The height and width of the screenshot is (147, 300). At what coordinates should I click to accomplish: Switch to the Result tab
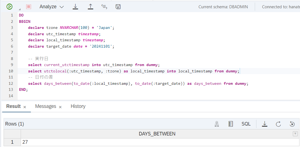[x=14, y=106]
